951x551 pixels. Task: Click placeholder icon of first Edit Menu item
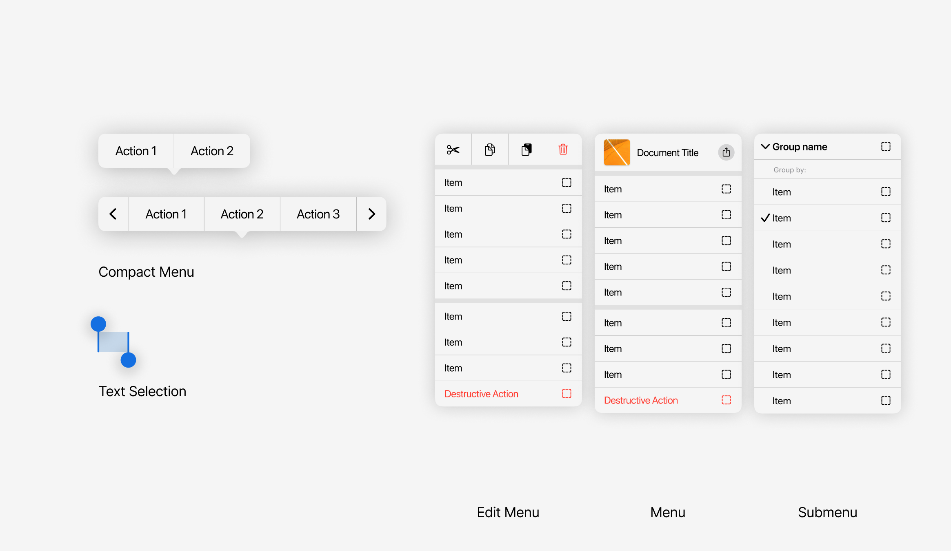[x=567, y=183]
